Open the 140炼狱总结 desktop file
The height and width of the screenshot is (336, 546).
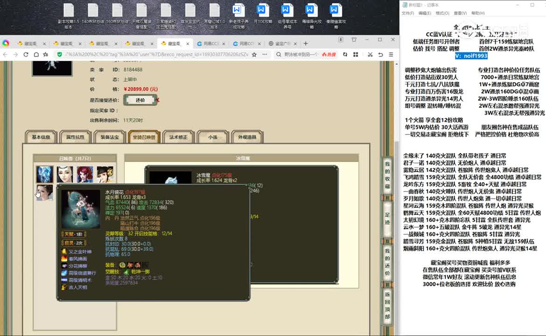93,14
